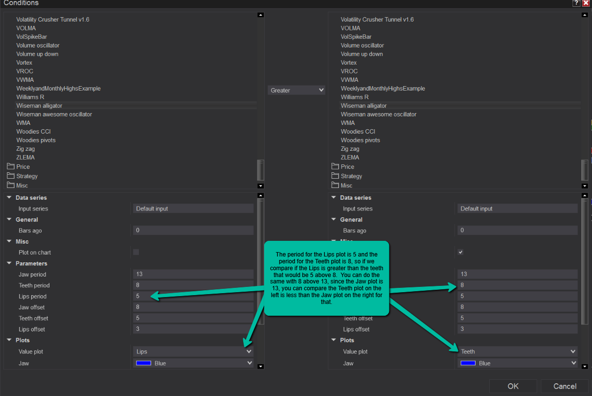592x396 pixels.
Task: Click the left indicator list scrollbar thumb
Action: tap(260, 170)
